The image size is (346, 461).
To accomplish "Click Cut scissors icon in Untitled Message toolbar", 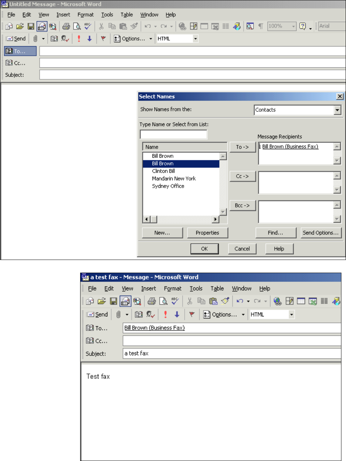I will click(101, 26).
